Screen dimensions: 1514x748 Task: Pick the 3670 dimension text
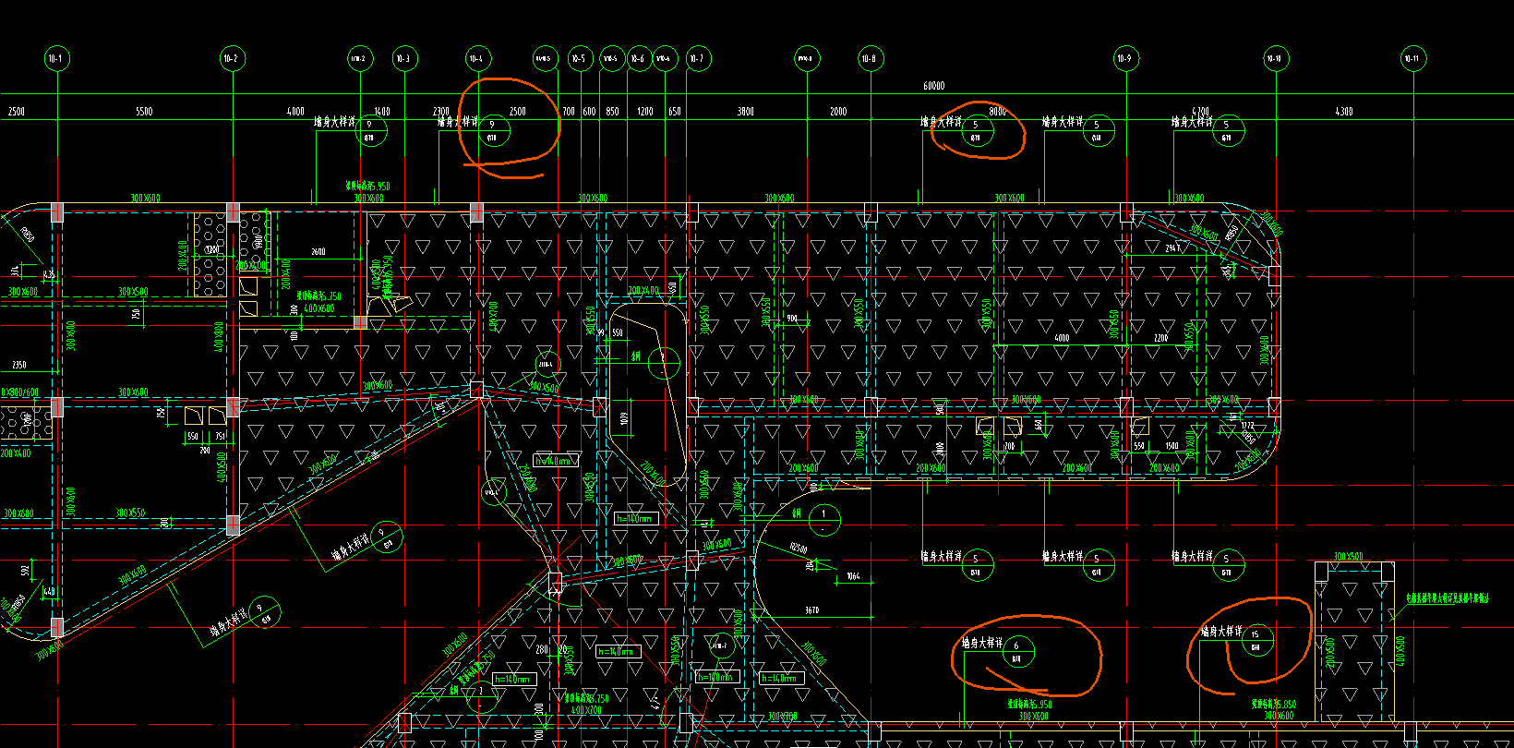click(811, 610)
